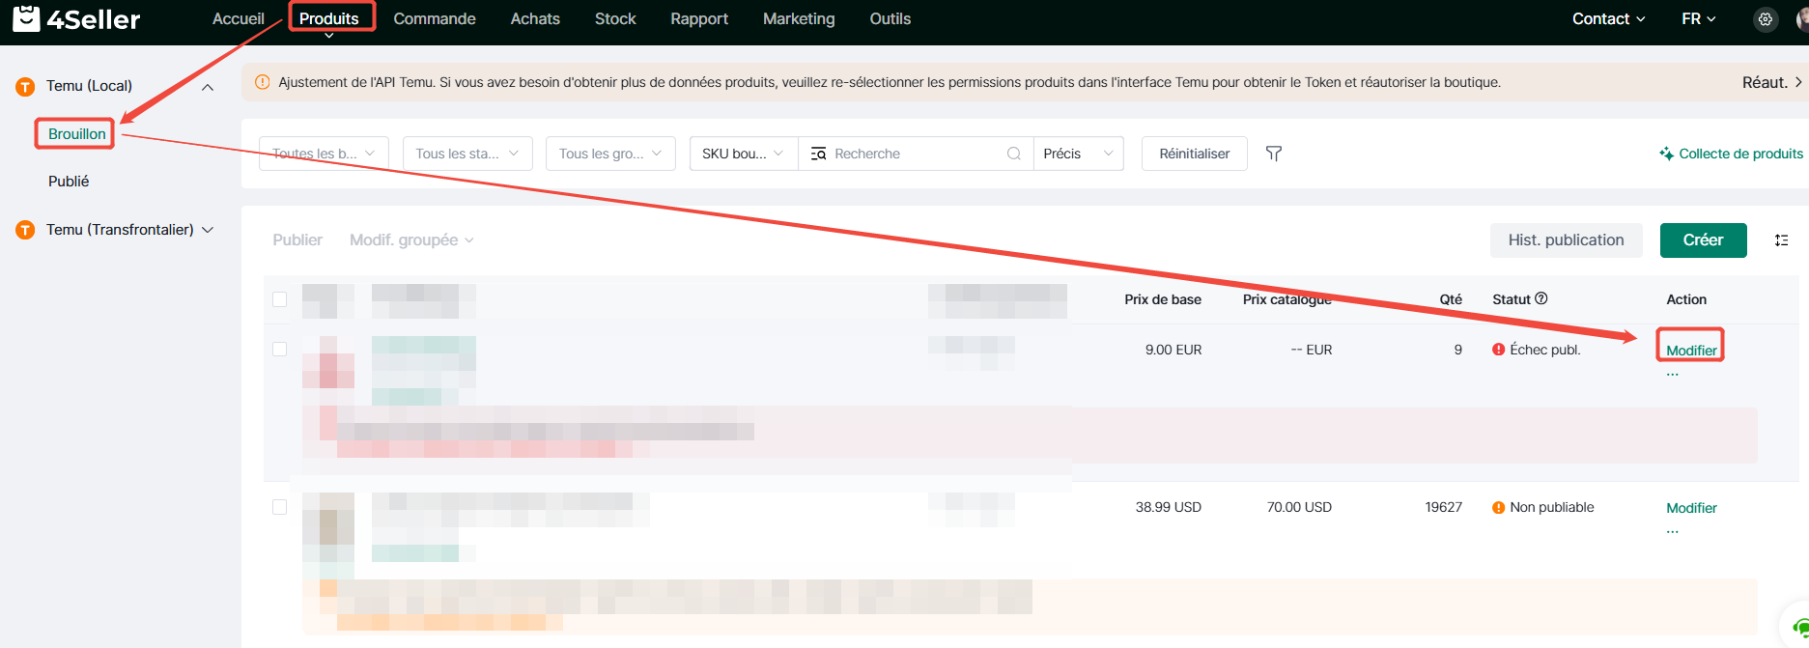
Task: Open the Rapport menu
Action: tap(699, 18)
